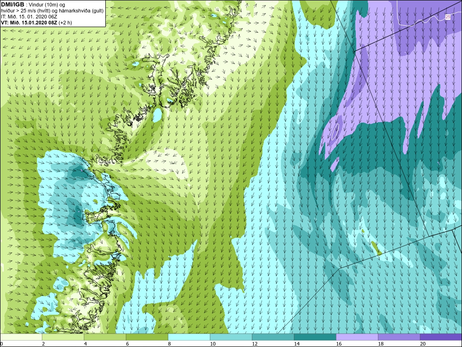Image resolution: width=462 pixels, height=347 pixels.
Task: Click the 14–16 m/s dark teal swatch
Action: click(315, 337)
